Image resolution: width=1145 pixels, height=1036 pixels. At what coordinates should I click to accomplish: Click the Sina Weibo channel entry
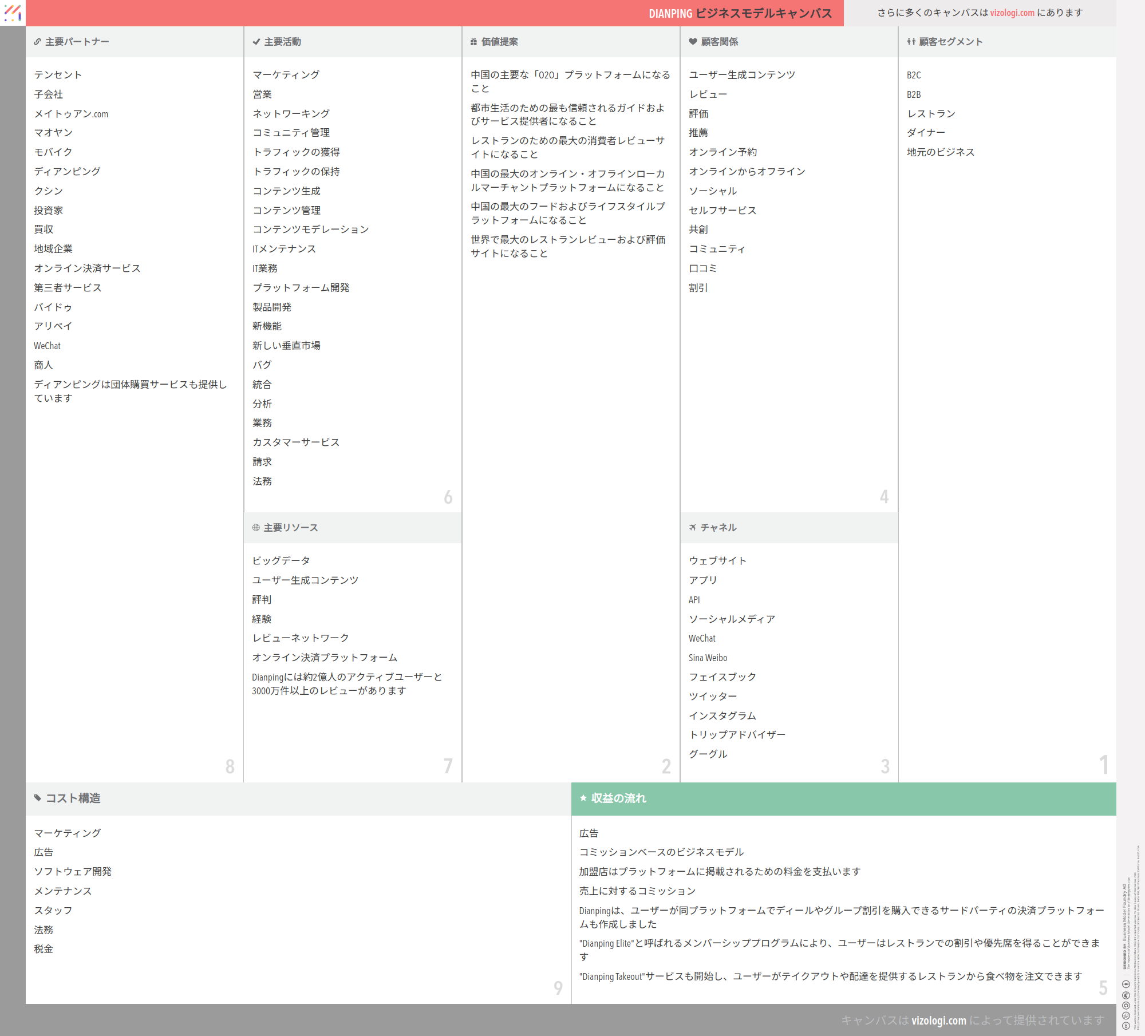[x=708, y=658]
